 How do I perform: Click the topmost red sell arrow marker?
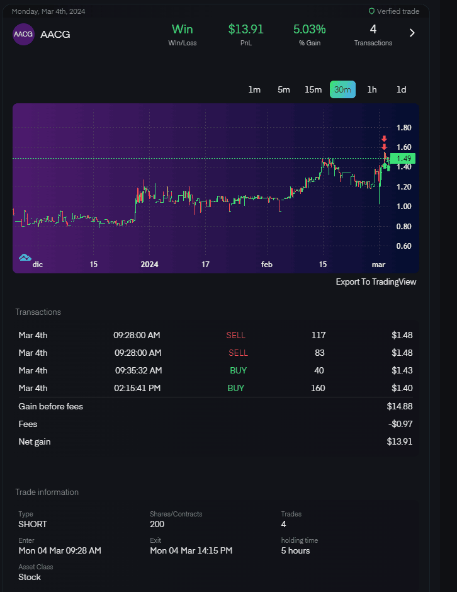(384, 139)
